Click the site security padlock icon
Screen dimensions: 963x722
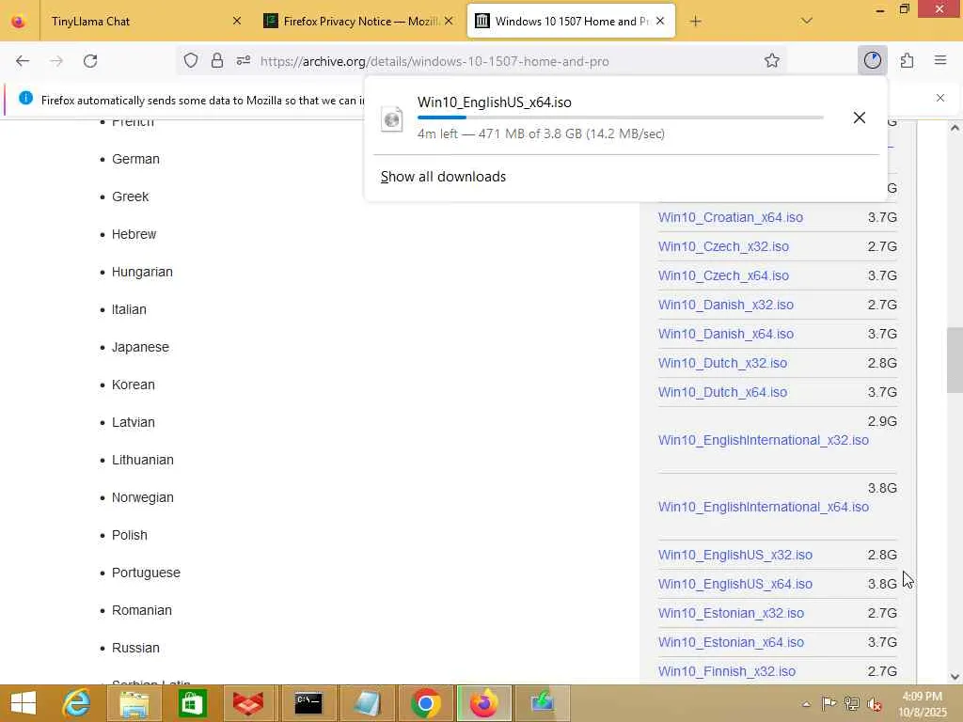pyautogui.click(x=217, y=61)
